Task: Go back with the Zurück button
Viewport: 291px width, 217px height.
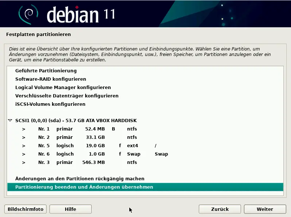Action: pyautogui.click(x=220, y=209)
